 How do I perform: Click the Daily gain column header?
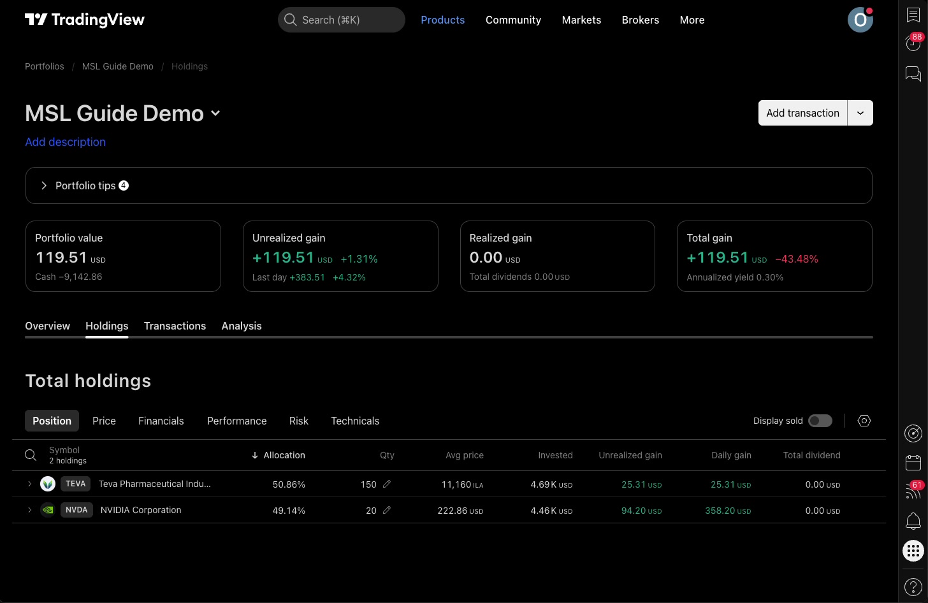731,455
